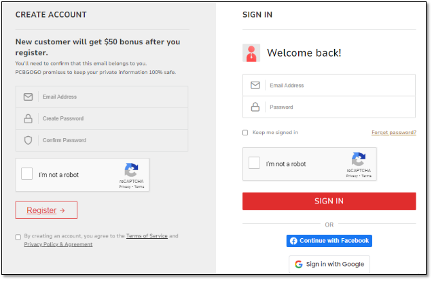Focus the Confirm Password field
Screen dimensions: 432x281
coord(102,140)
